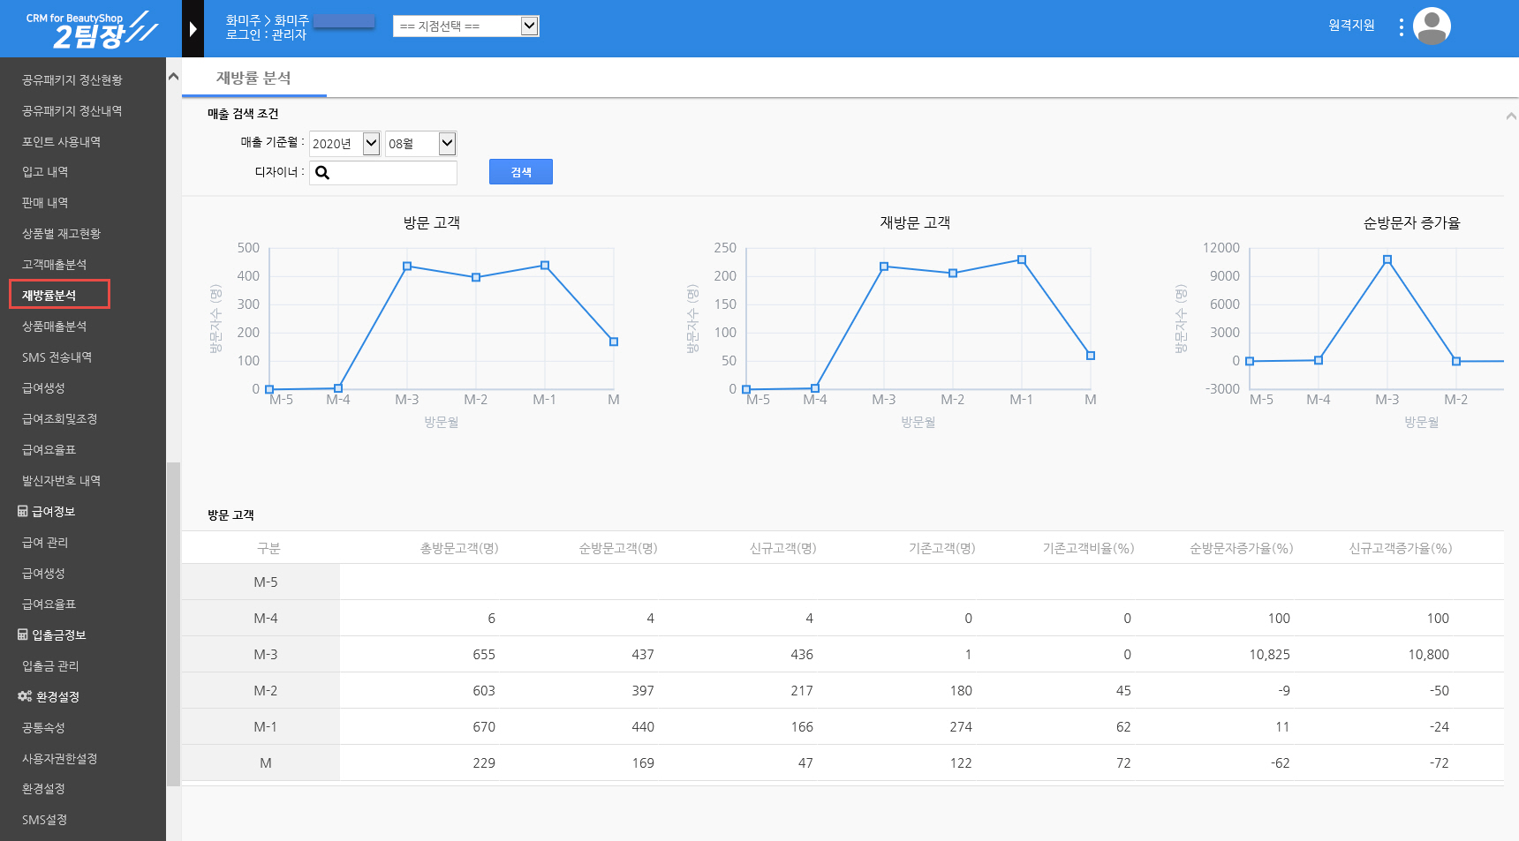The width and height of the screenshot is (1519, 841).
Task: Click new customer growth value 10,800
Action: tap(1428, 655)
